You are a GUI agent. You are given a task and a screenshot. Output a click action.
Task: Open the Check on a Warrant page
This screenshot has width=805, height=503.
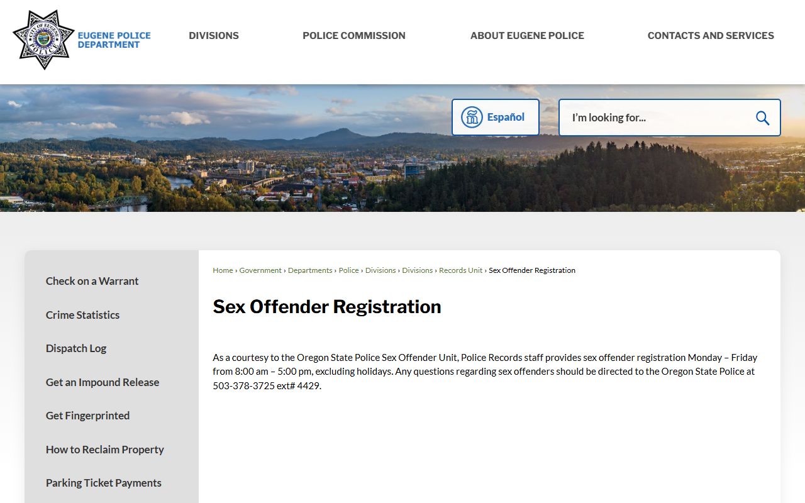click(92, 281)
